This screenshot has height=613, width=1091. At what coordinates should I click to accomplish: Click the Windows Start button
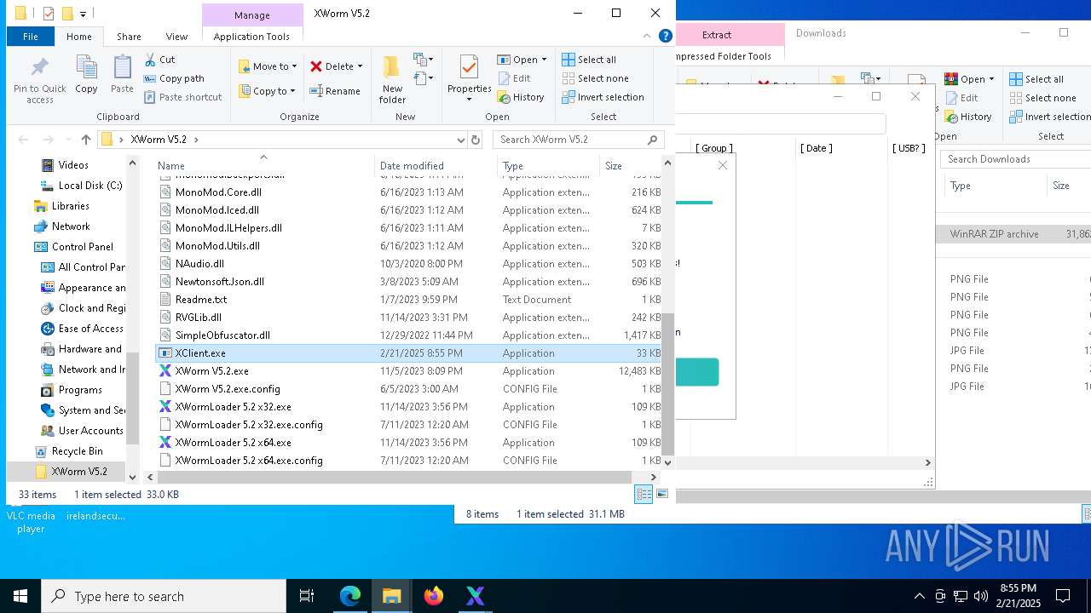tap(20, 596)
